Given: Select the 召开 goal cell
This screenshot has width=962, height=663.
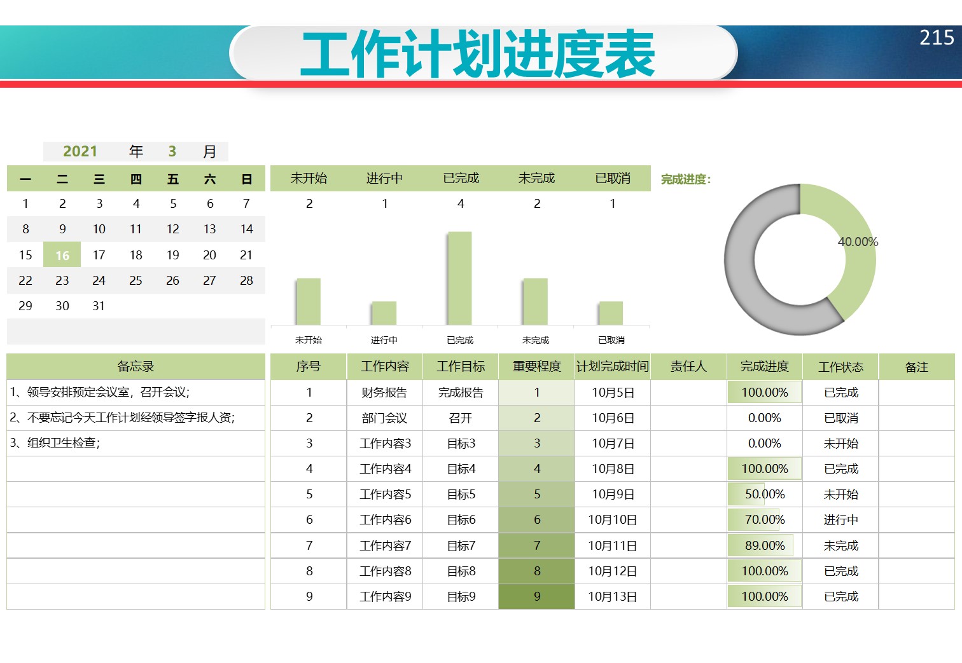Looking at the screenshot, I should [x=461, y=418].
